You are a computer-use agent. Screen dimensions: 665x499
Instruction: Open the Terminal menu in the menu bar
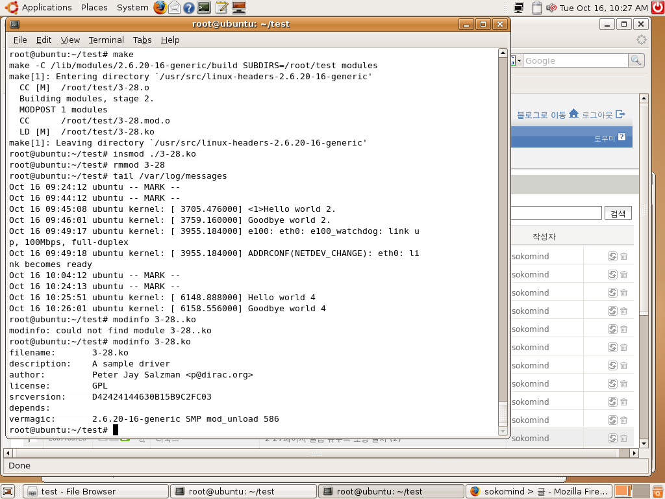pos(106,40)
